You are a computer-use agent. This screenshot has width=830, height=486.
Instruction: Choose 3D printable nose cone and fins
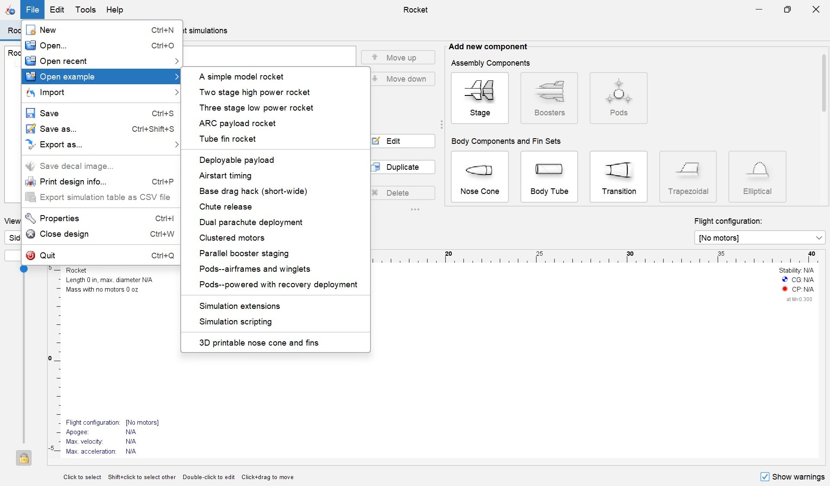pos(275,343)
